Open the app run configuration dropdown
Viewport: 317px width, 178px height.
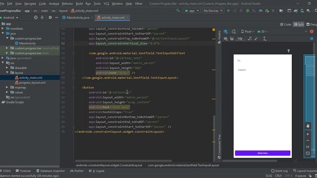click(192, 11)
